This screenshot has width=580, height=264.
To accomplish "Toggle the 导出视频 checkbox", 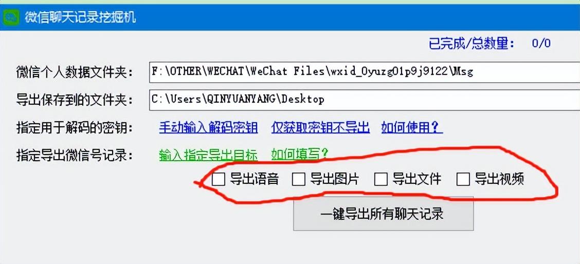I will (x=463, y=179).
